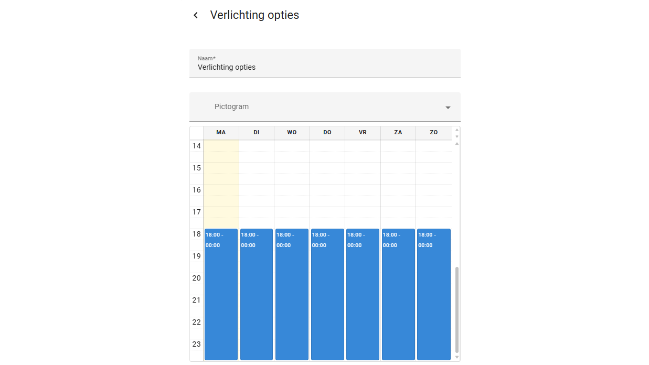Click the ZO day column header

[x=433, y=133]
